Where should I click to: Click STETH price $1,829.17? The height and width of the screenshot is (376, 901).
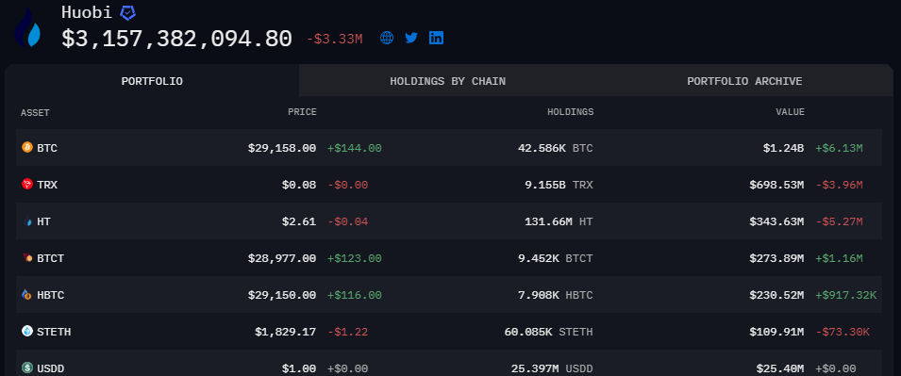point(286,332)
